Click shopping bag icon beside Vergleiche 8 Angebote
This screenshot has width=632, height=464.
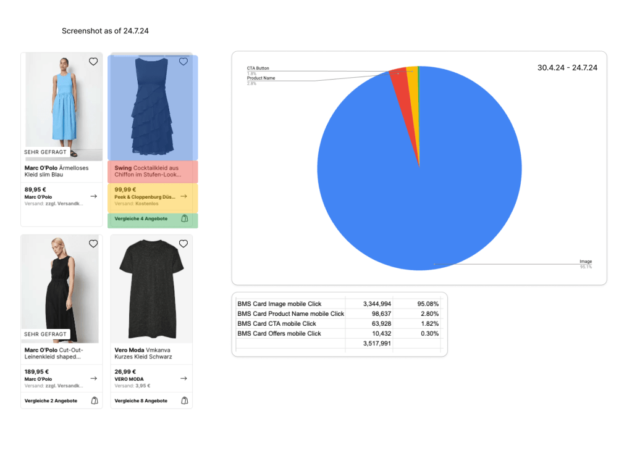[x=184, y=400]
